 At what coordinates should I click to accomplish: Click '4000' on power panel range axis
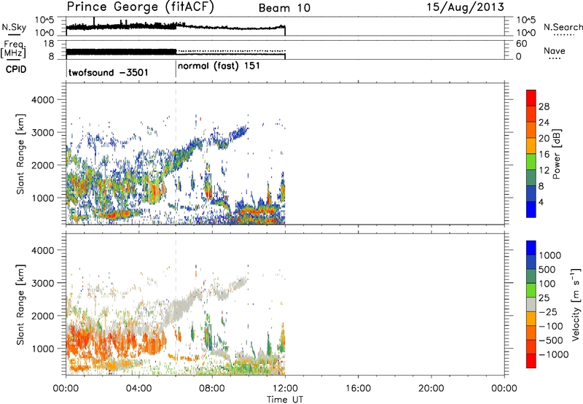pyautogui.click(x=42, y=100)
